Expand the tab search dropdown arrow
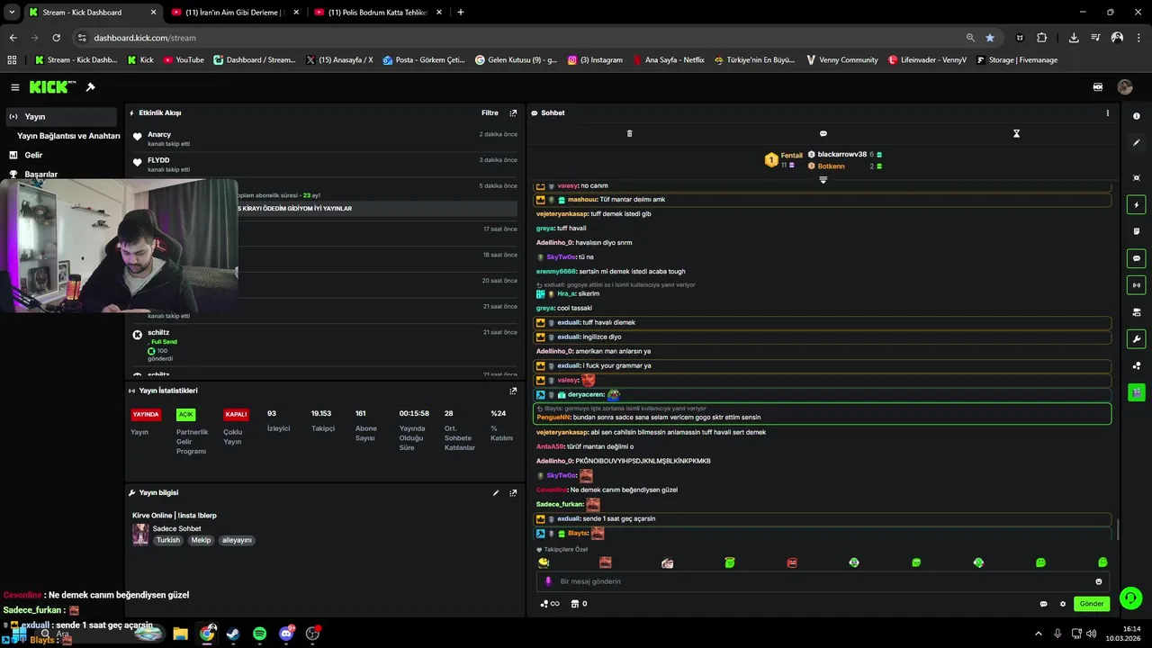1152x648 pixels. [12, 13]
